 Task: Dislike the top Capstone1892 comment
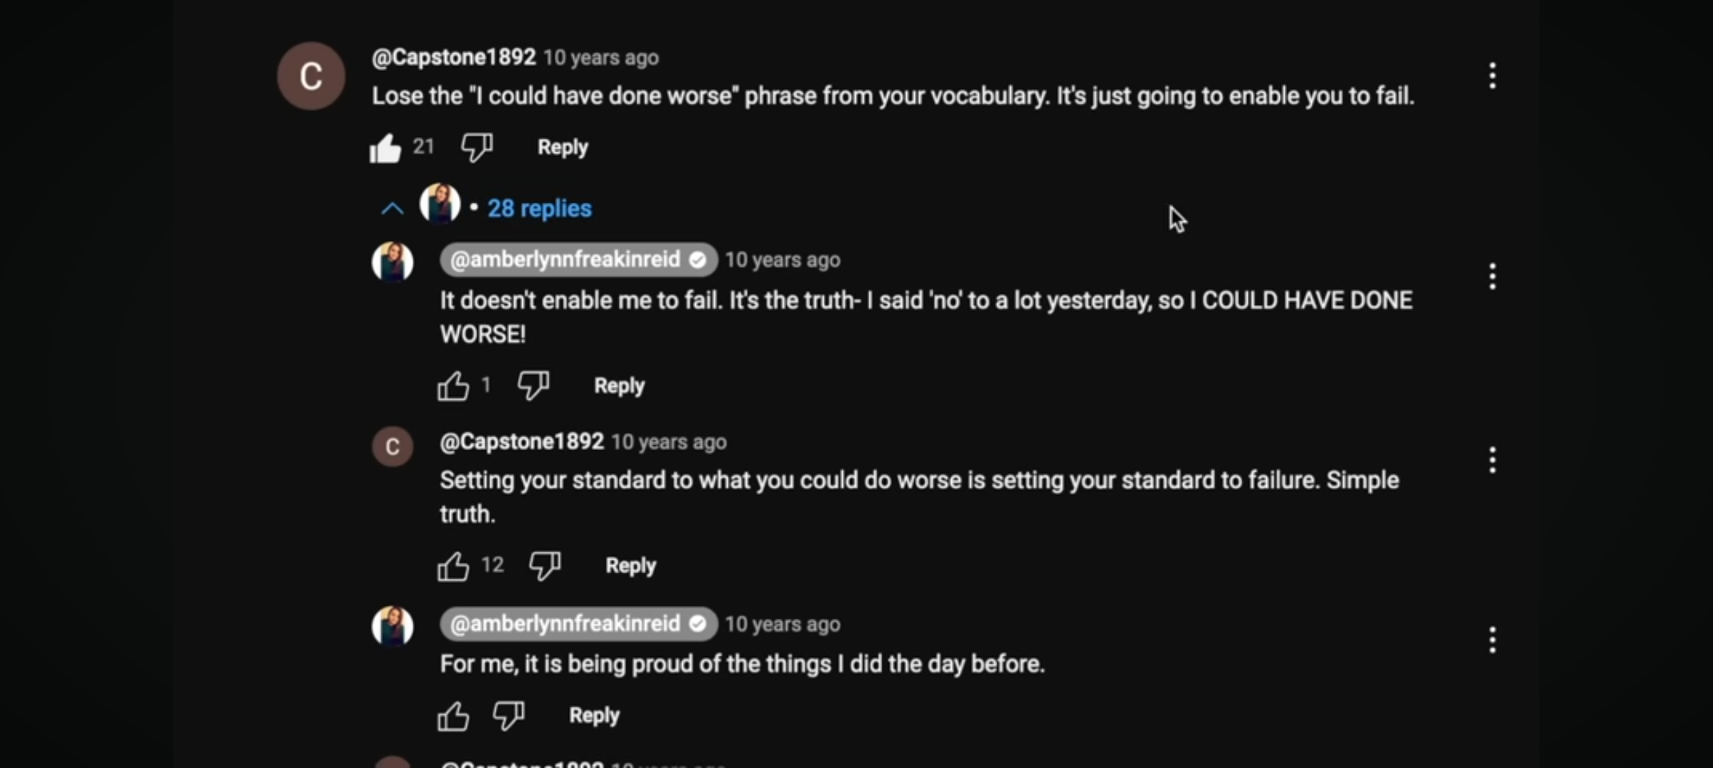click(x=477, y=148)
